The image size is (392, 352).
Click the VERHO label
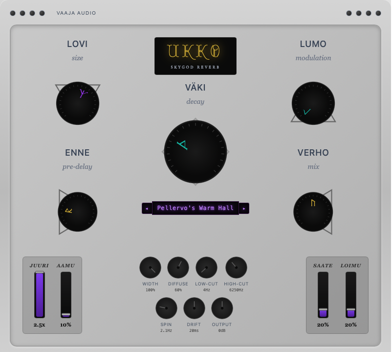(x=313, y=153)
